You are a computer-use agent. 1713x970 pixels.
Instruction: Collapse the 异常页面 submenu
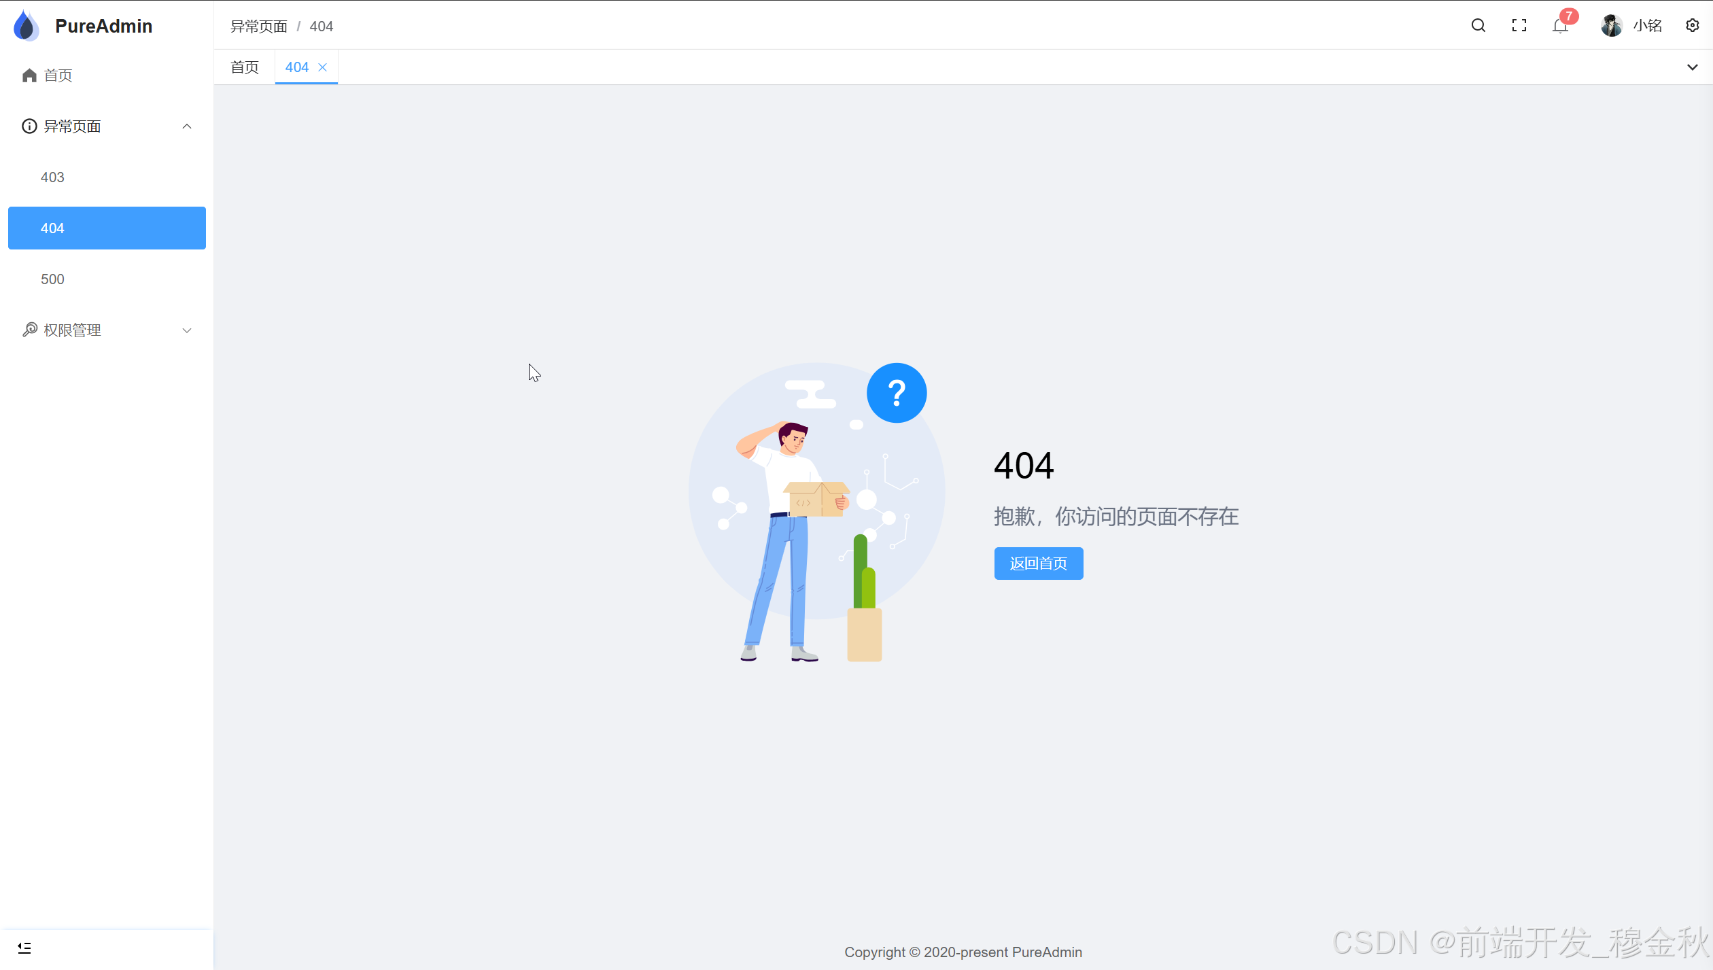pyautogui.click(x=187, y=126)
